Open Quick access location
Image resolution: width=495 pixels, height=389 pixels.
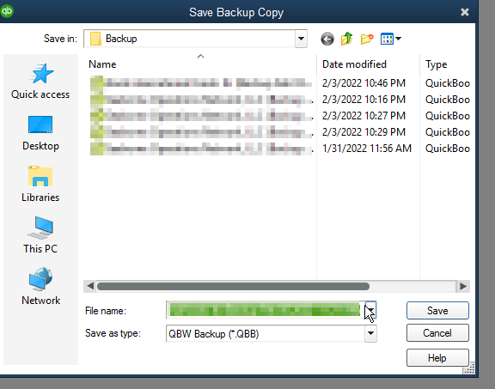40,82
